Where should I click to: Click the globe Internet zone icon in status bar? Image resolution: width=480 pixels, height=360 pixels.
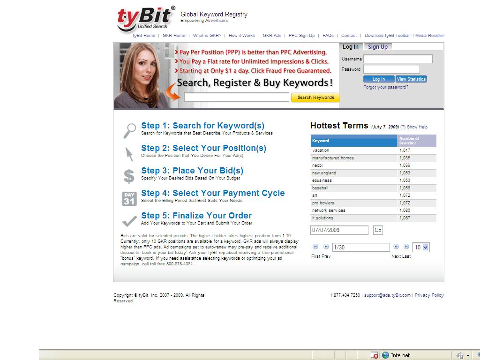click(386, 355)
